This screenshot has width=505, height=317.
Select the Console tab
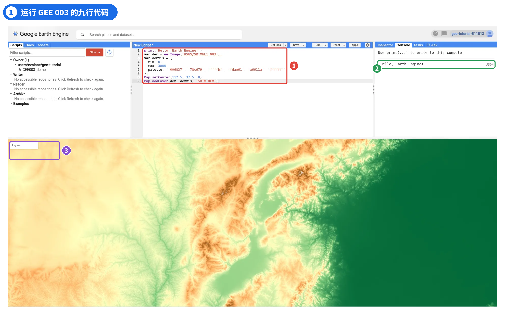coord(403,45)
